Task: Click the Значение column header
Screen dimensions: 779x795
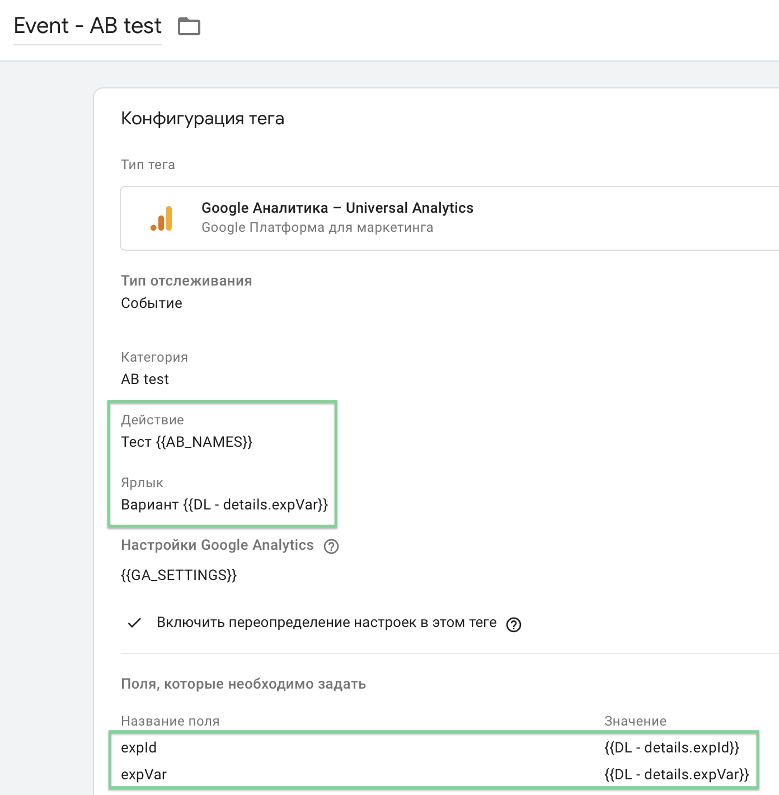Action: coord(635,721)
